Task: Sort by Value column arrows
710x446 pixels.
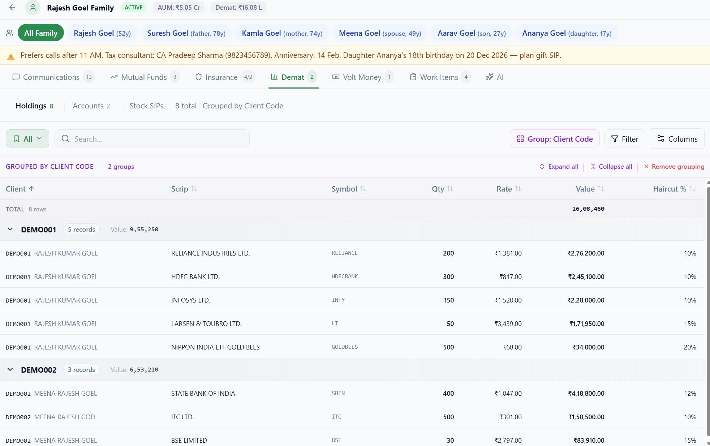Action: pos(601,189)
